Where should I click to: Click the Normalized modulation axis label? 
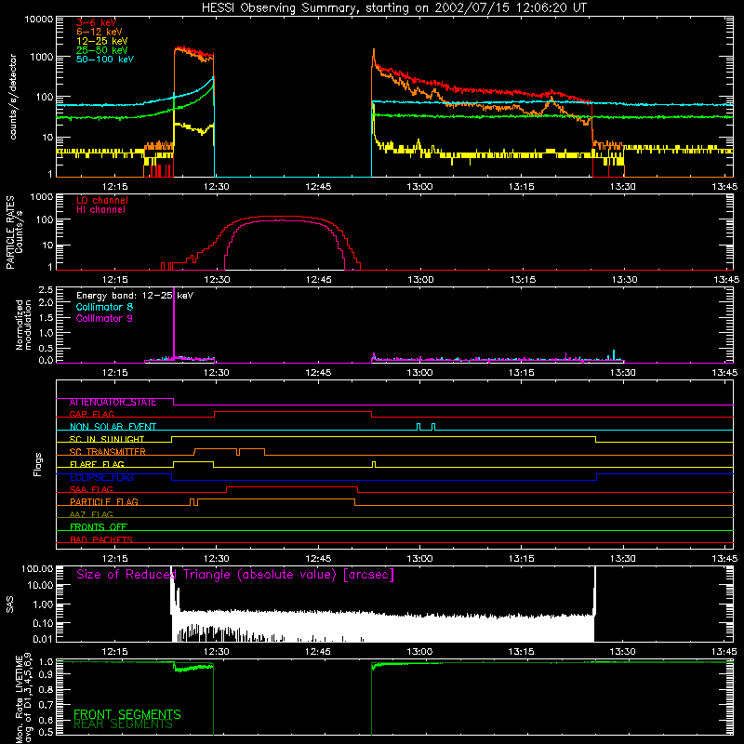pyautogui.click(x=23, y=325)
